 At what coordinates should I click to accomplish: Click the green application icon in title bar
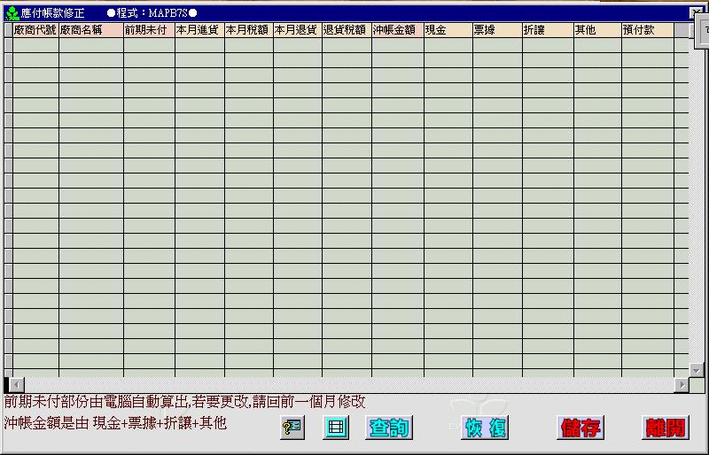pyautogui.click(x=12, y=13)
